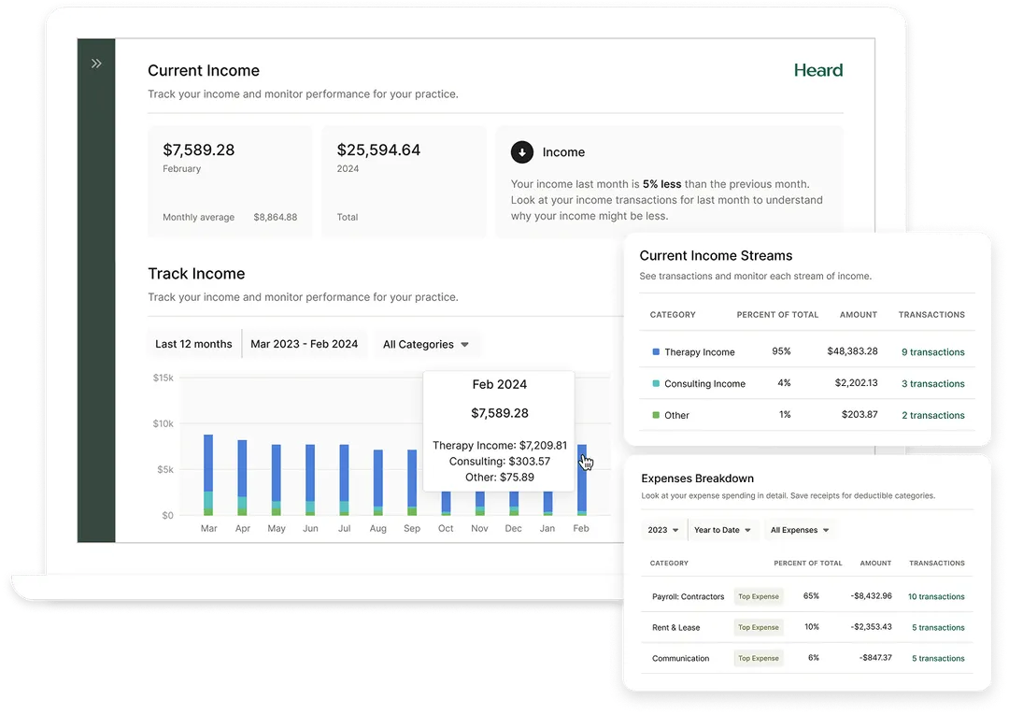
Task: Expand the sidebar with double chevron icon
Action: 96,64
